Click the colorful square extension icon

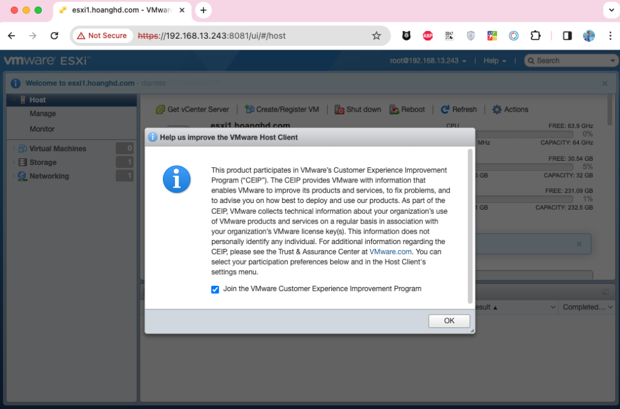(492, 36)
